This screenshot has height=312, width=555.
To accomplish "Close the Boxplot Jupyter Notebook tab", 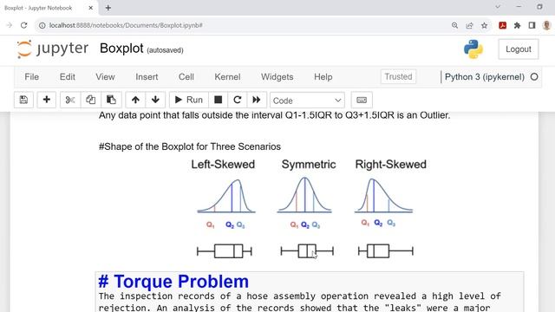I will tap(90, 8).
